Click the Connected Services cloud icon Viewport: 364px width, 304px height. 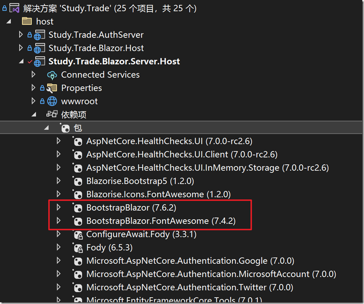pos(52,75)
